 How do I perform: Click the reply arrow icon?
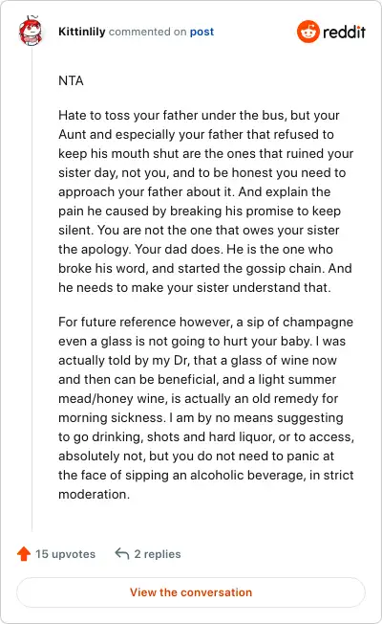coord(122,553)
